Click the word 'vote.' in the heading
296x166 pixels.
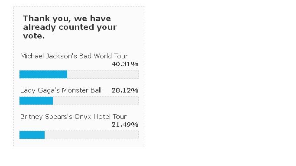tap(34, 36)
